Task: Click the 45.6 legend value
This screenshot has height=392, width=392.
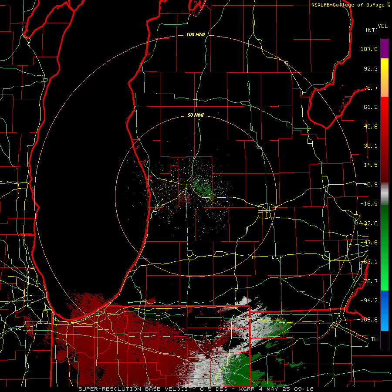Action: (371, 126)
